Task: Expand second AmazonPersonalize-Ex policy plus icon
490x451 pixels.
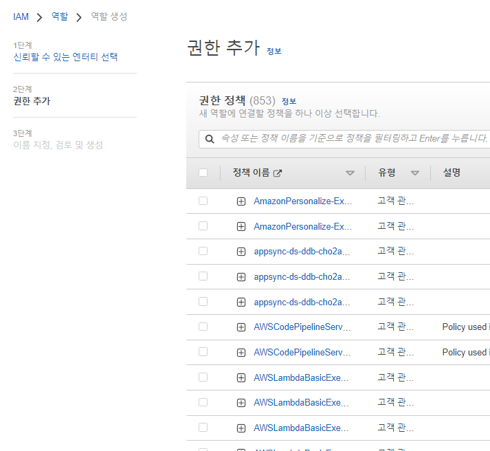Action: click(241, 226)
